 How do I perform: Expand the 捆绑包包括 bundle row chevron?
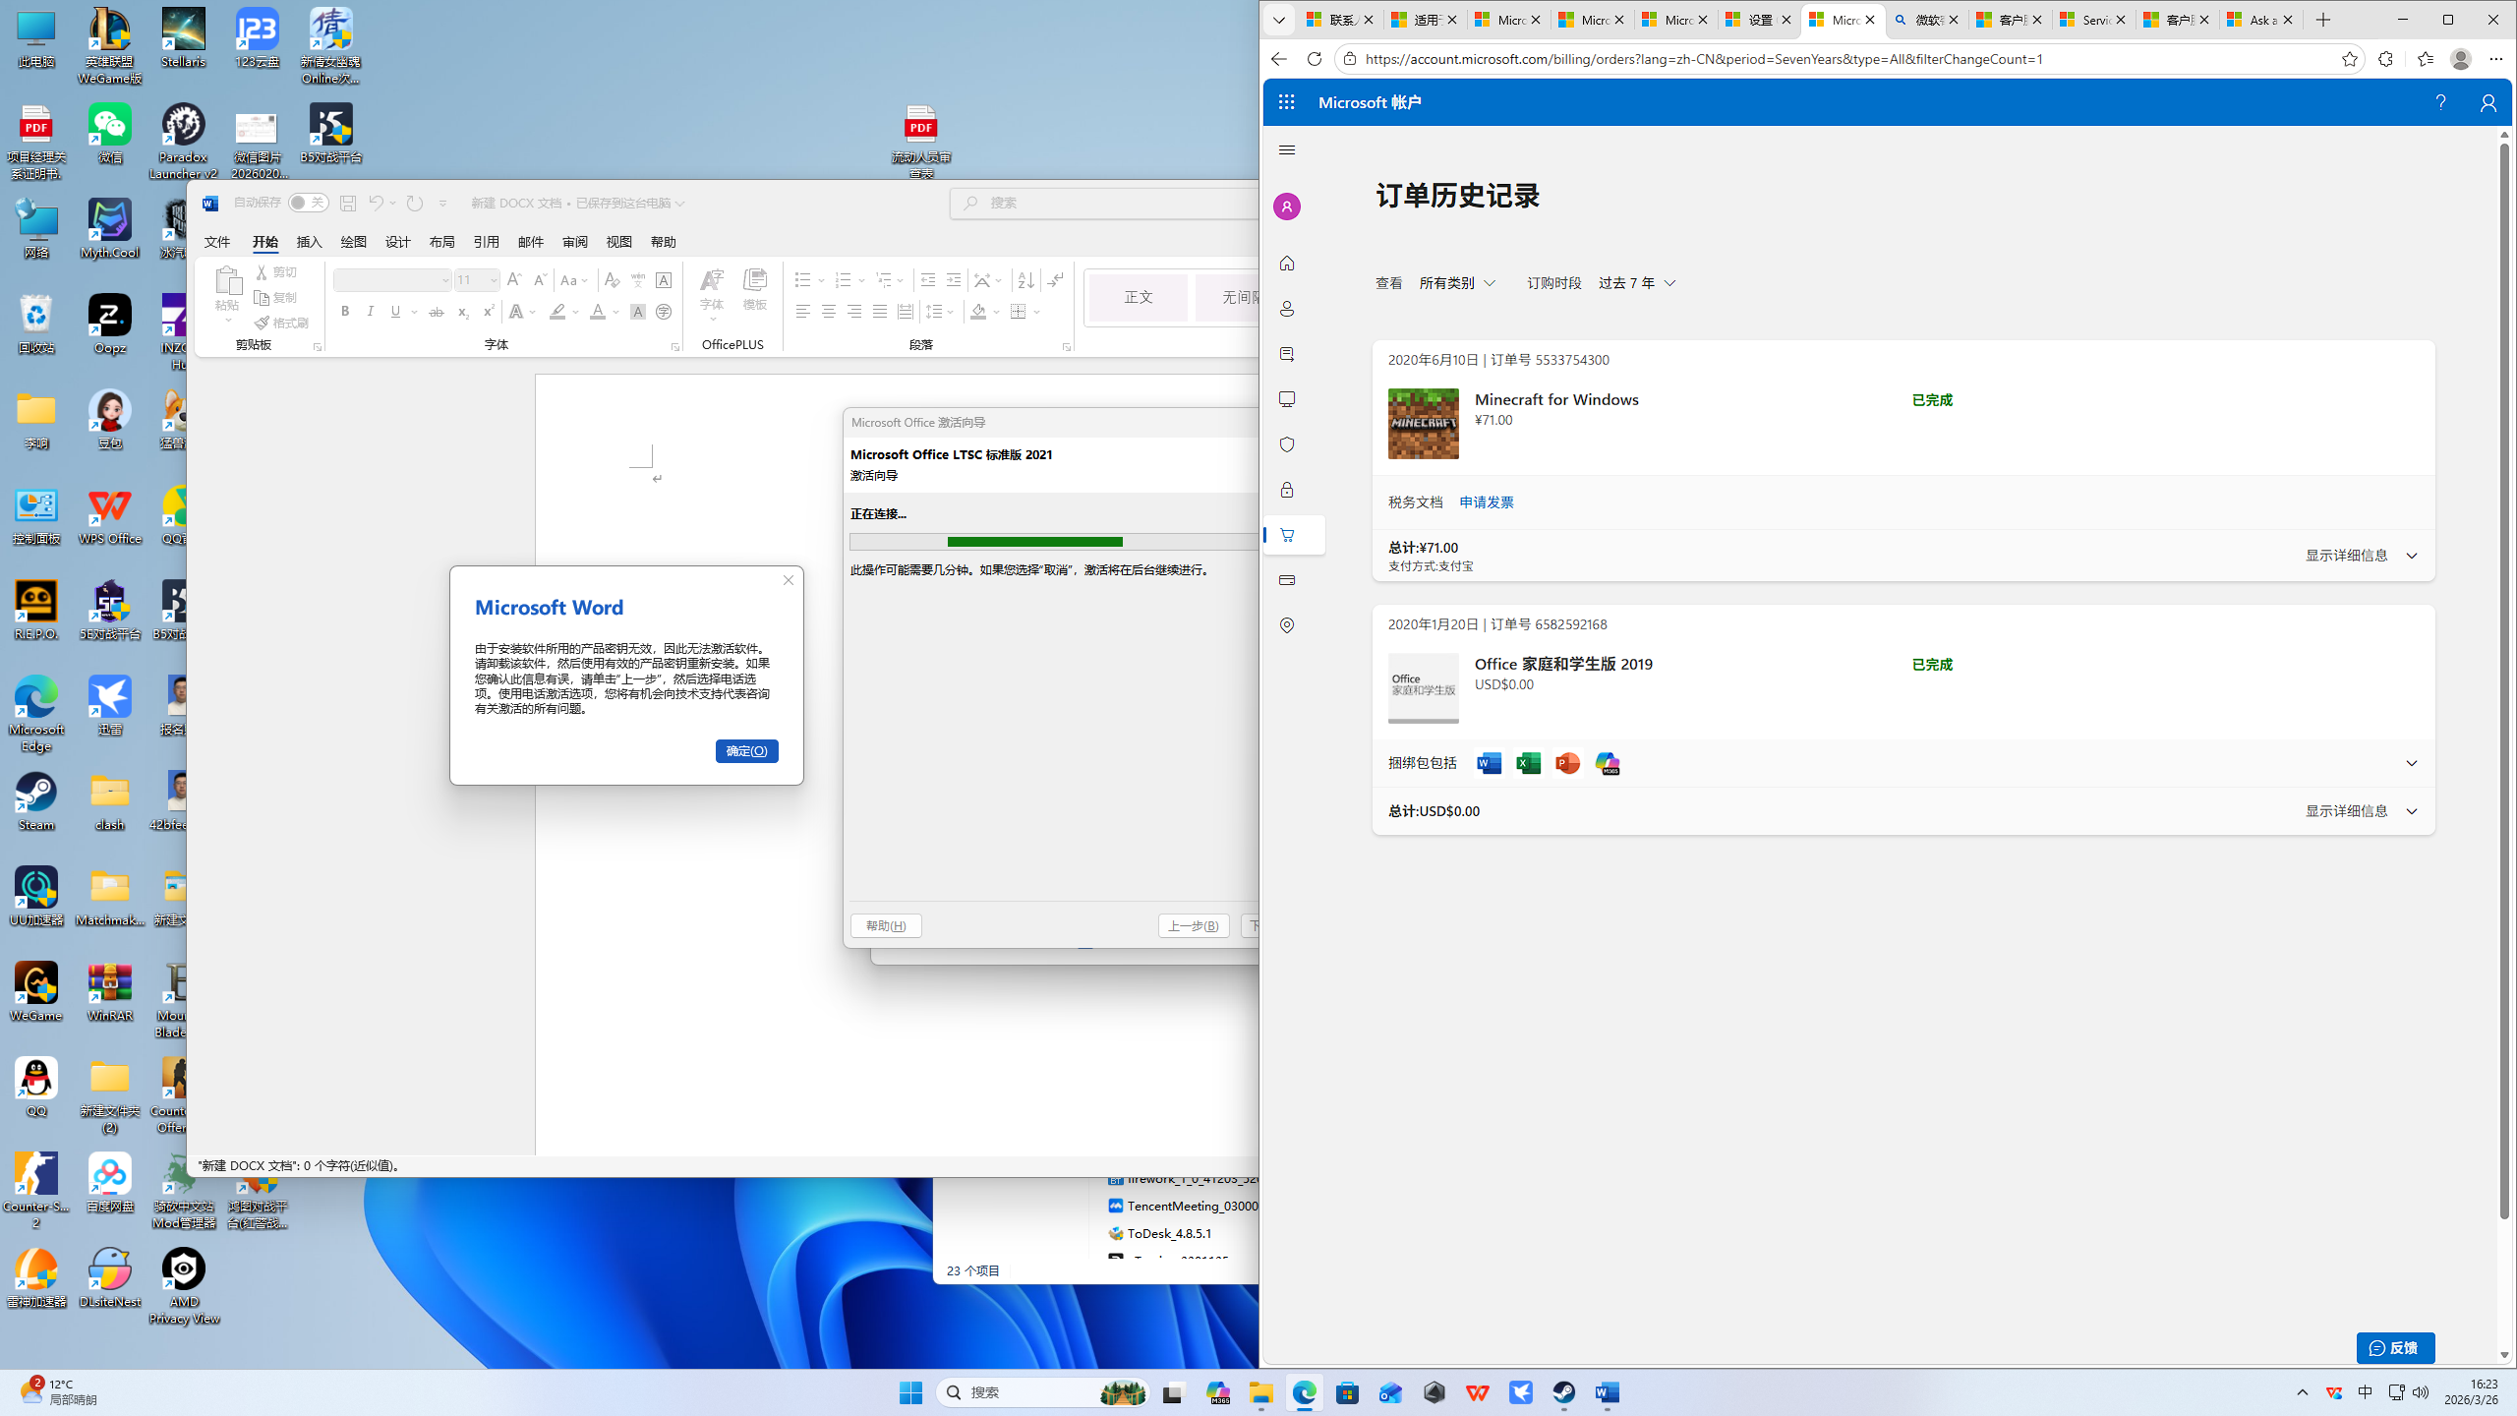[x=2411, y=763]
